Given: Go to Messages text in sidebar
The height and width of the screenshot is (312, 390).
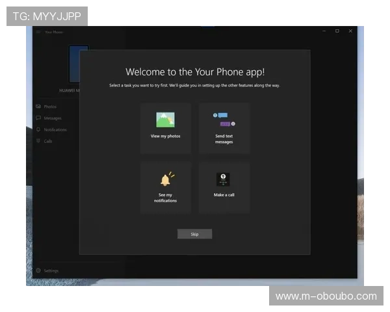Looking at the screenshot, I should pos(53,118).
